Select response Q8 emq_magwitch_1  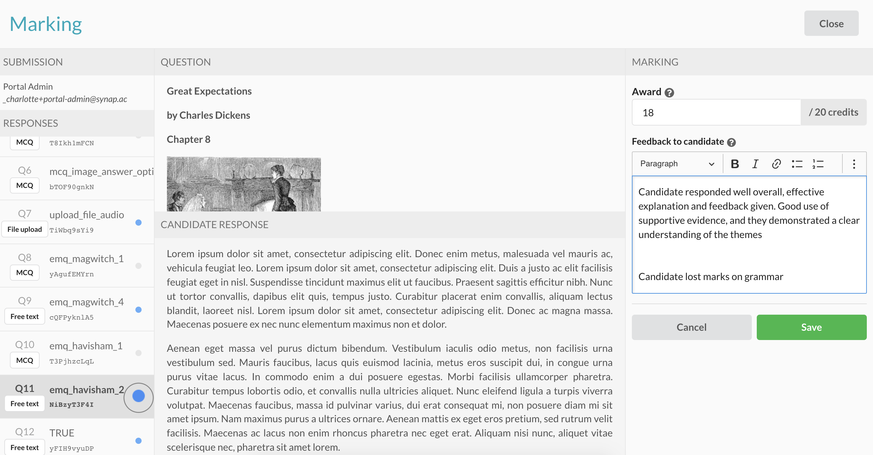tap(77, 266)
